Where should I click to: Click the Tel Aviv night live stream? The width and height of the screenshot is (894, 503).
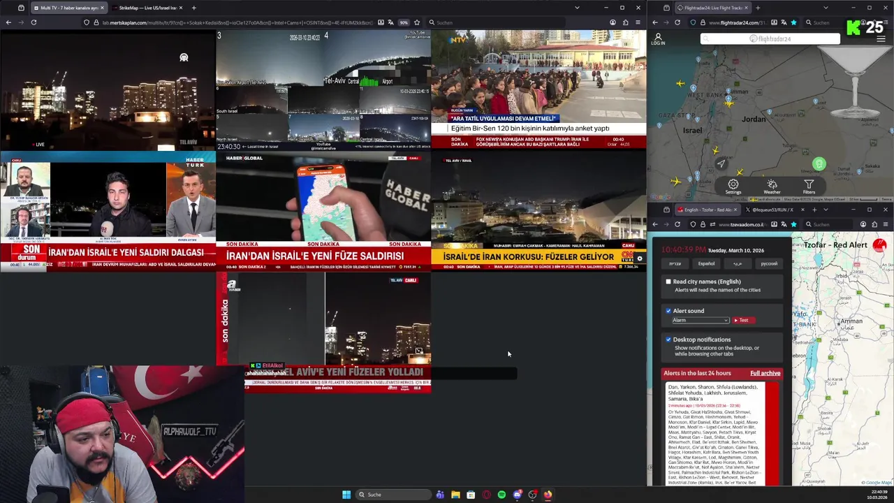[108, 91]
